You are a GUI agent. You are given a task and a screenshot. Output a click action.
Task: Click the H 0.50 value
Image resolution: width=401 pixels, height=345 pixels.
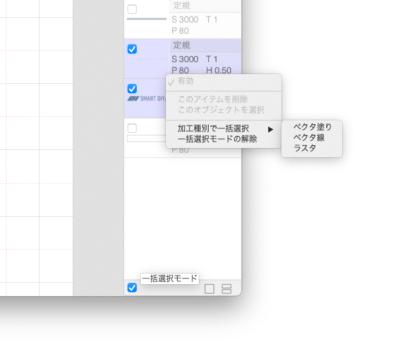[x=219, y=70]
